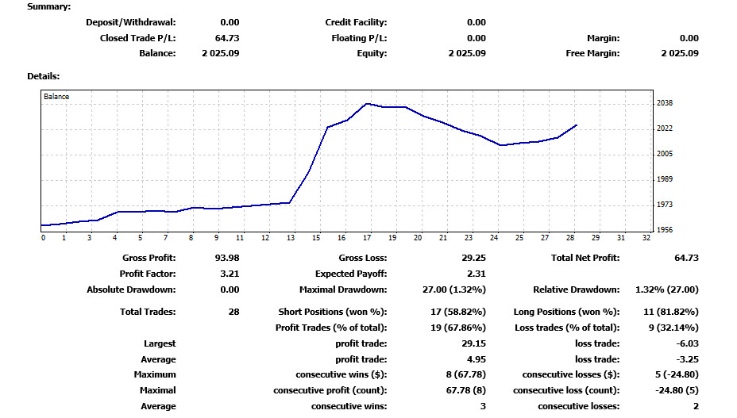Click the Summary section heading
Screen dimensions: 737x418
coord(48,6)
